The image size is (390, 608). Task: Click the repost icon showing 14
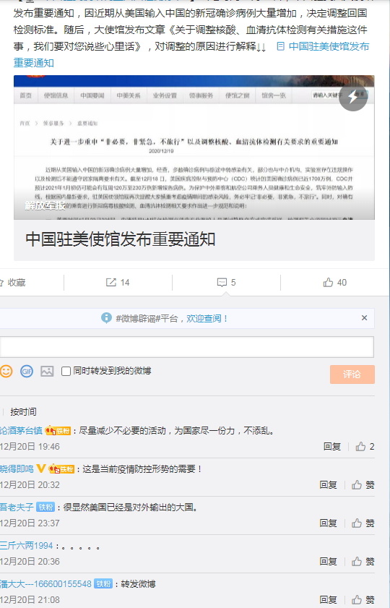coord(118,282)
